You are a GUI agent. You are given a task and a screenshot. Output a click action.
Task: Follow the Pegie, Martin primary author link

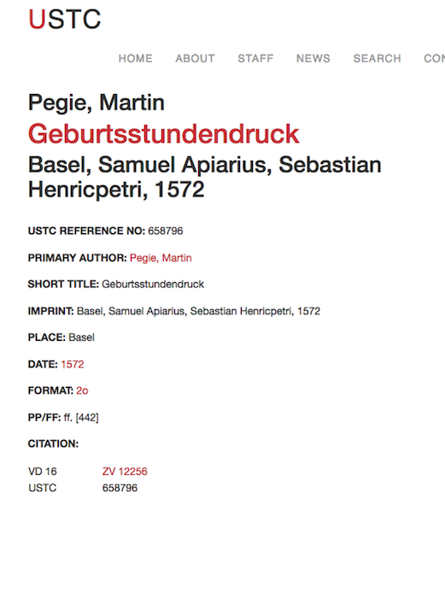click(x=161, y=258)
